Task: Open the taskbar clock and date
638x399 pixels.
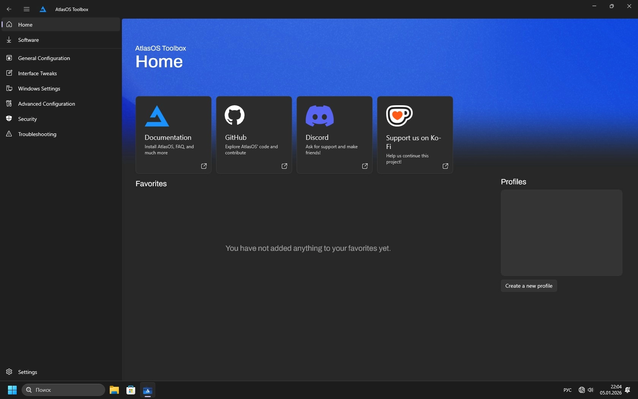Action: (611, 390)
